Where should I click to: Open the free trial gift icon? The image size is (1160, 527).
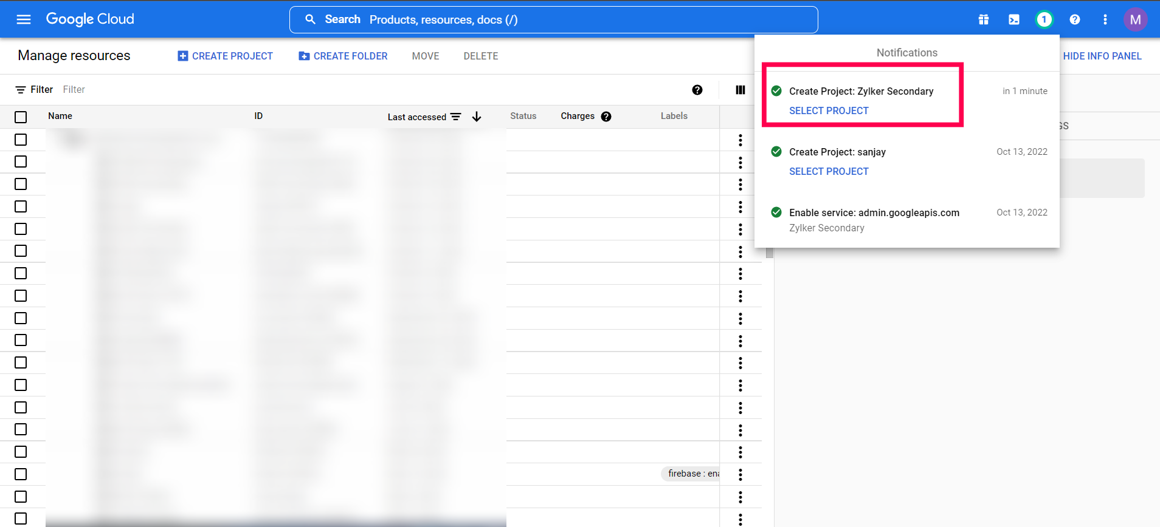tap(984, 19)
